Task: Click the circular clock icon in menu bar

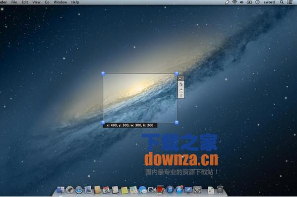Action: click(x=257, y=2)
